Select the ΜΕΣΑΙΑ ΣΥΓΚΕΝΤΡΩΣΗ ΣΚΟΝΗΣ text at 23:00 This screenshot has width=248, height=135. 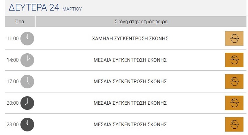[130, 124]
